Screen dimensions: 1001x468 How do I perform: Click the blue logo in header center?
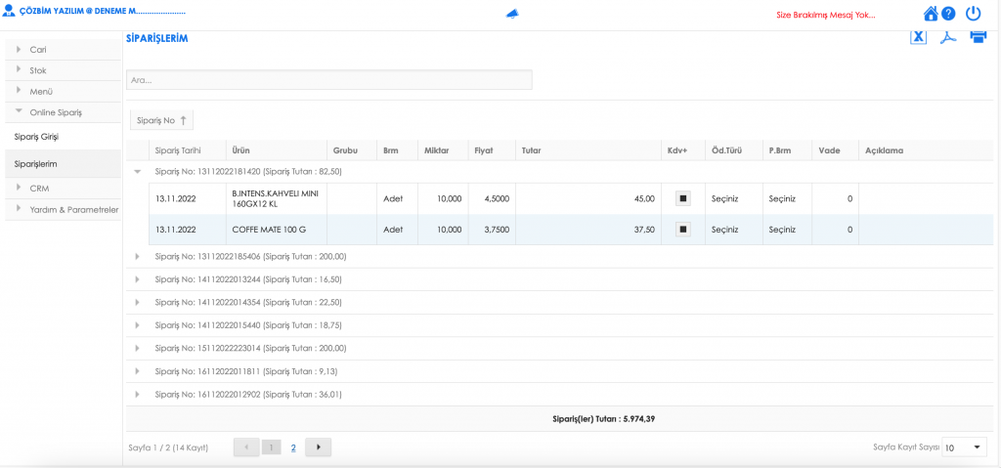pyautogui.click(x=512, y=14)
